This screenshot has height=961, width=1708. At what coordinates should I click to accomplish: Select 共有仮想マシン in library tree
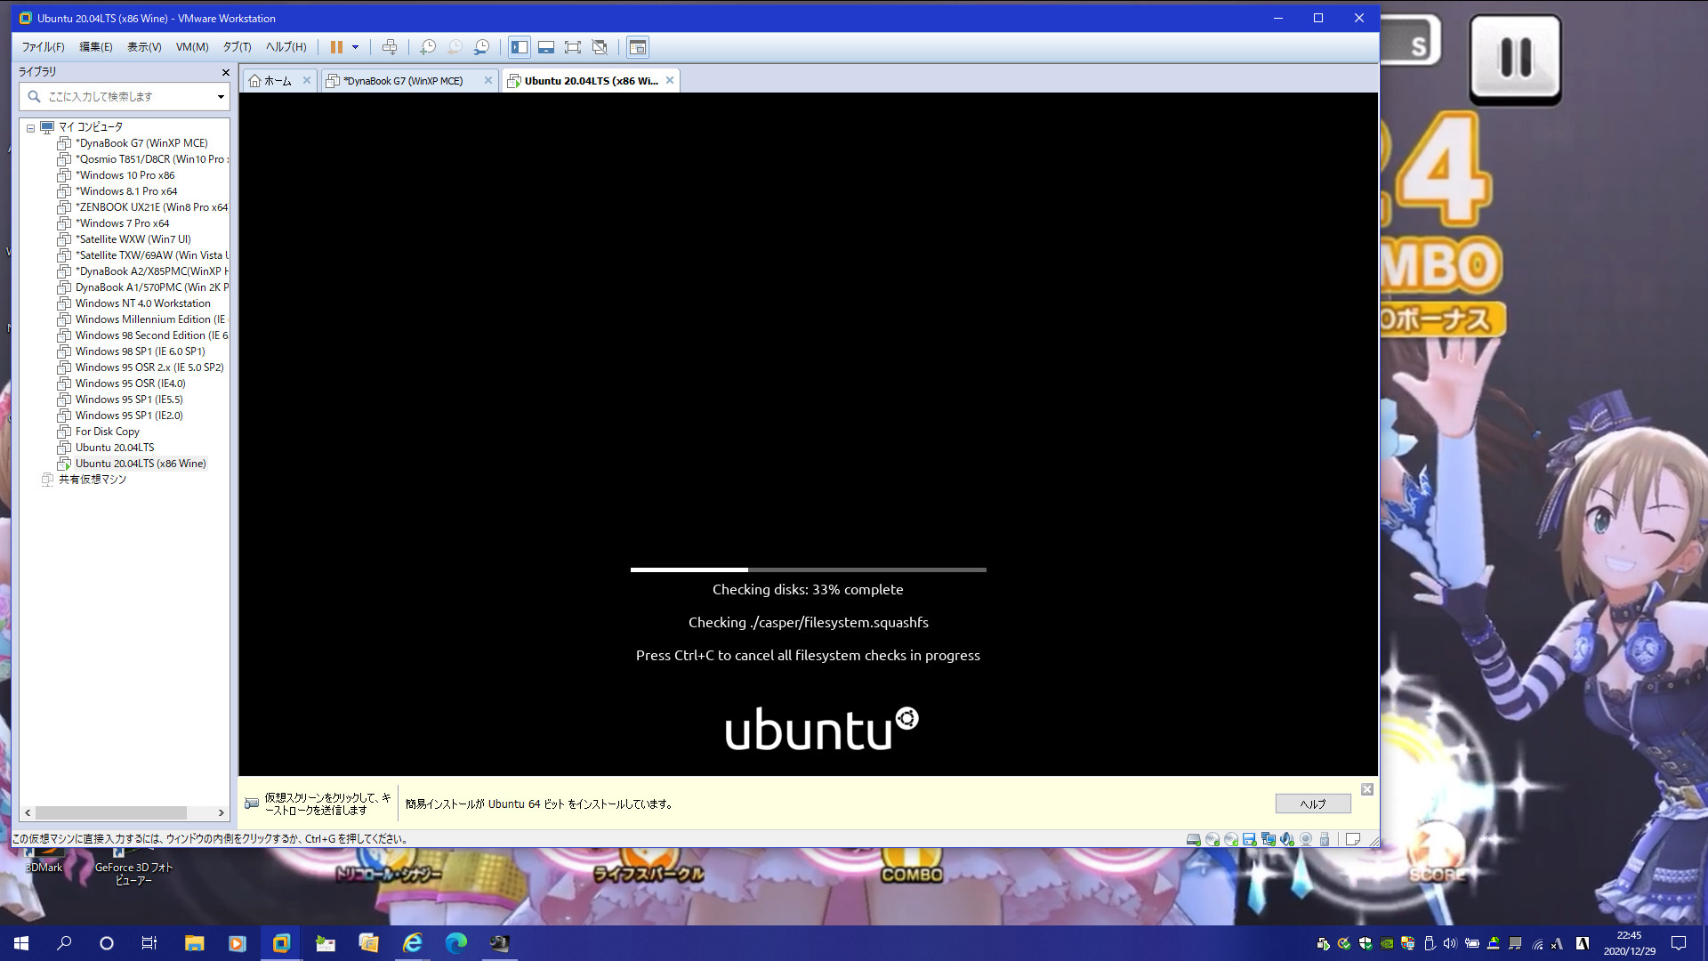(84, 480)
